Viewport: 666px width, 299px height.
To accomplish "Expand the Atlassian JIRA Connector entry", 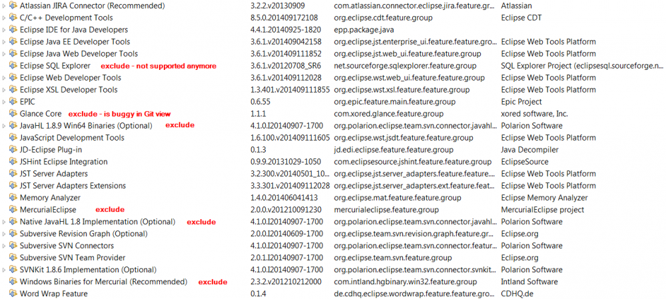I will (5, 6).
